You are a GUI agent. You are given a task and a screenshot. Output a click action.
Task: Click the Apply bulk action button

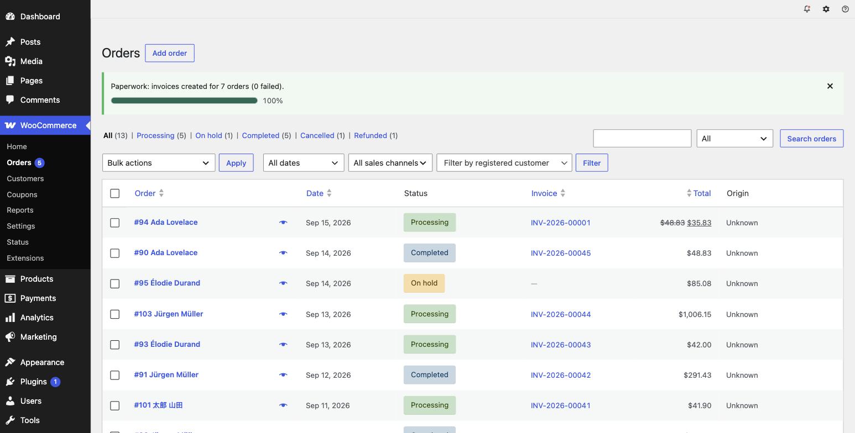[236, 163]
